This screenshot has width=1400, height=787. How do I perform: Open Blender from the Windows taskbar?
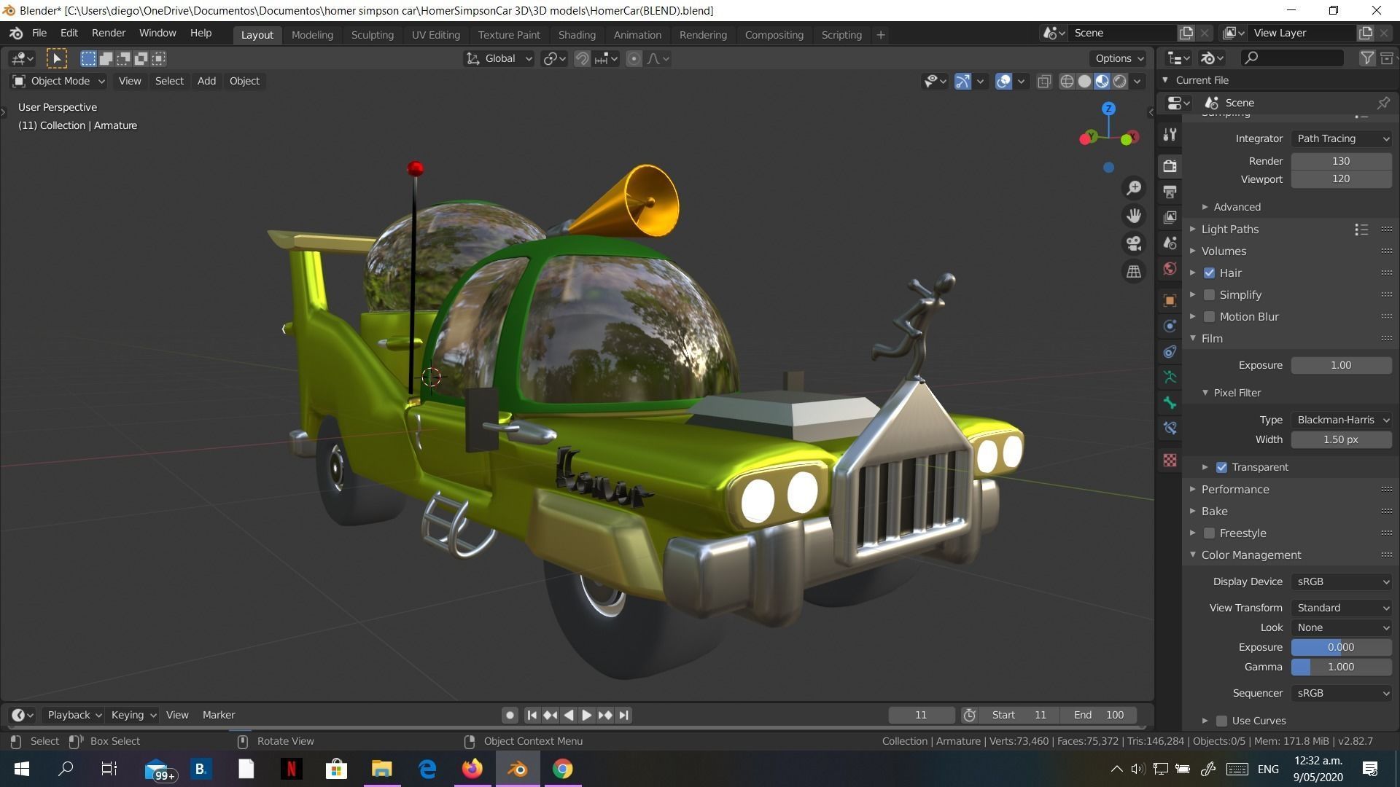(x=518, y=769)
